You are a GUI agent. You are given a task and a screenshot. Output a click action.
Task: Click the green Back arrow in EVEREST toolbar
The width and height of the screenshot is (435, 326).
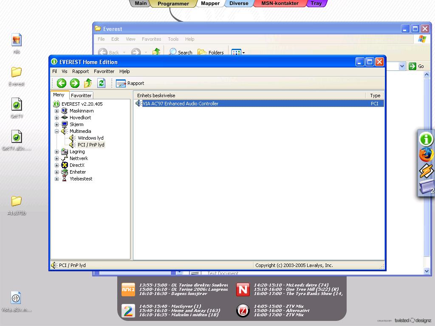click(61, 83)
